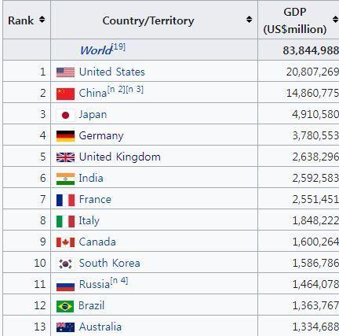The width and height of the screenshot is (339, 336).
Task: Sort table by Rank column arrows
Action: click(x=42, y=20)
